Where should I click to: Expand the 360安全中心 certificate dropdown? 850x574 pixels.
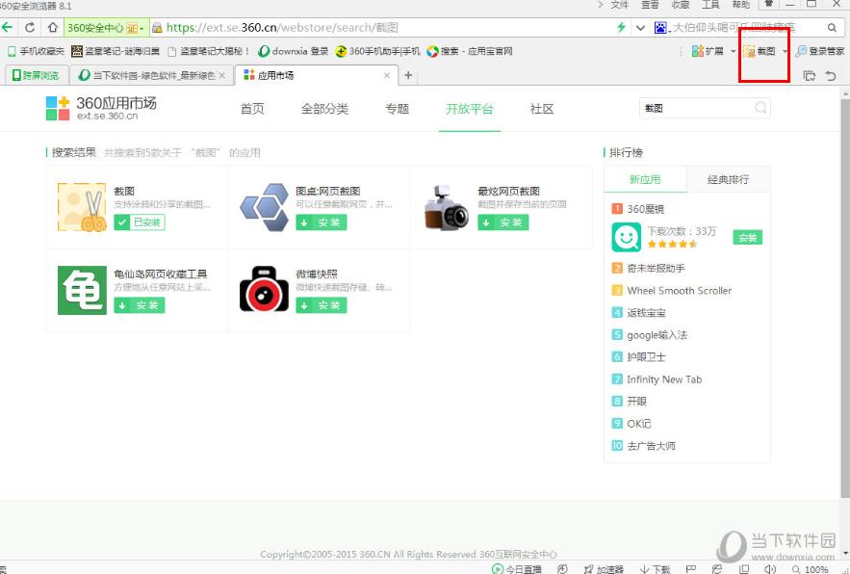pyautogui.click(x=142, y=28)
